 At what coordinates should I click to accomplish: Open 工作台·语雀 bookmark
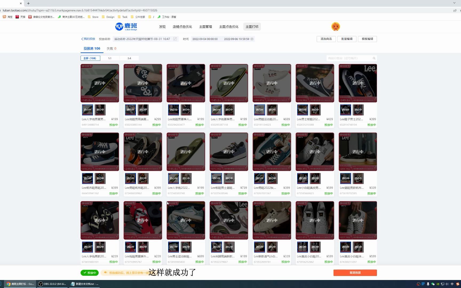coord(167,17)
